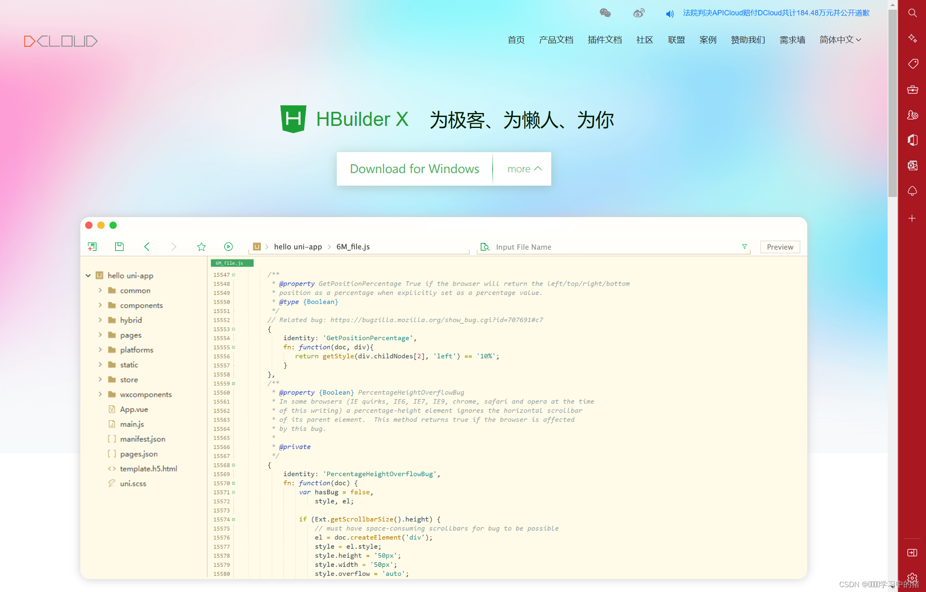Click the WeChat icon in header
This screenshot has width=926, height=592.
605,13
